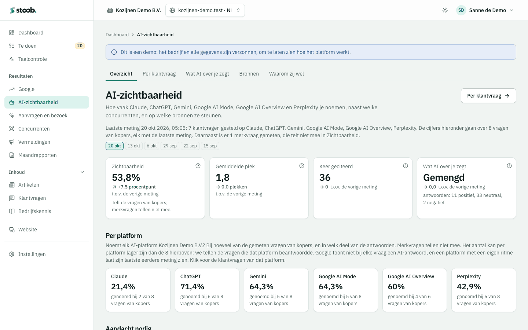Select the 29 sep measurement date
The height and width of the screenshot is (330, 528).
[x=170, y=146]
